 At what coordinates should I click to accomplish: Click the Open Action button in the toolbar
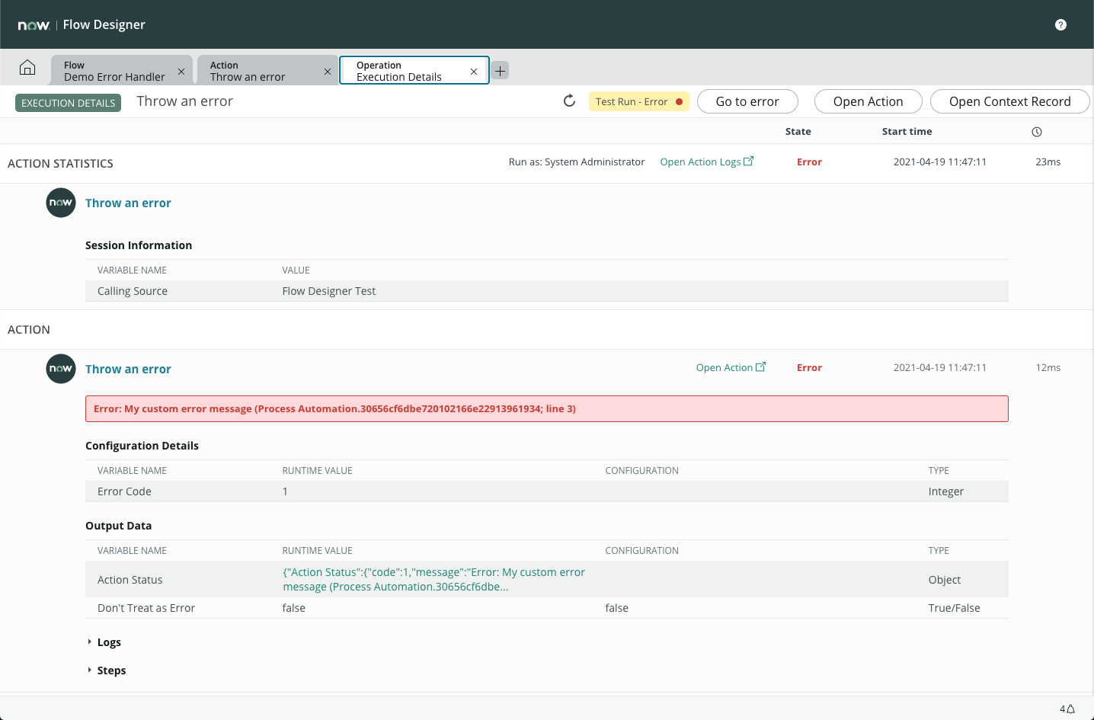[x=868, y=101]
